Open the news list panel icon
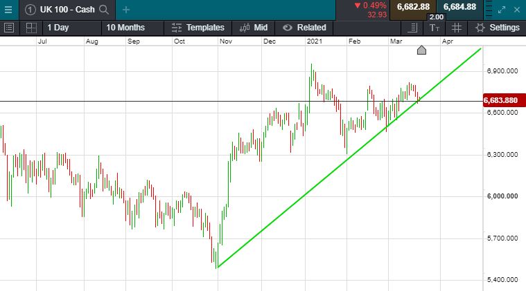 click(9, 28)
